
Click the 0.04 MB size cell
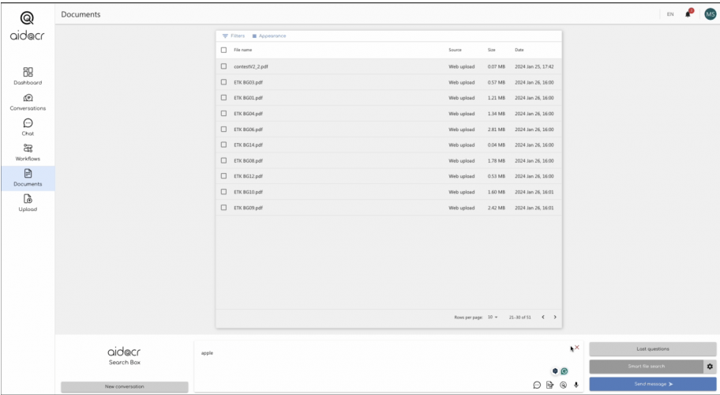coord(496,145)
